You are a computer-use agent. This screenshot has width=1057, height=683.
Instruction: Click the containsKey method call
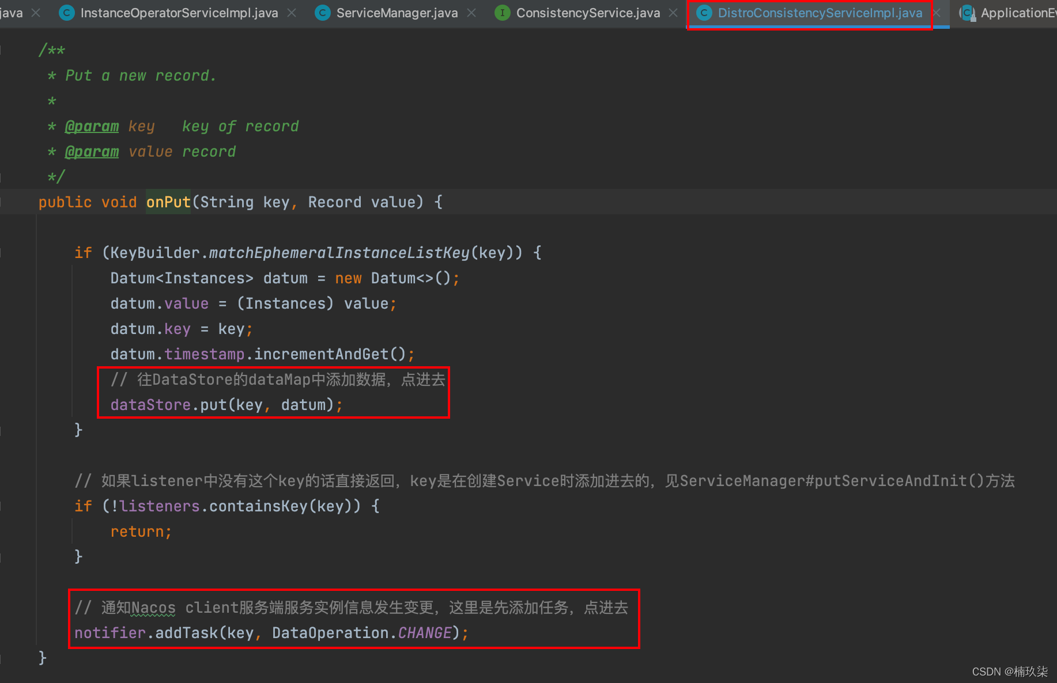(x=258, y=506)
